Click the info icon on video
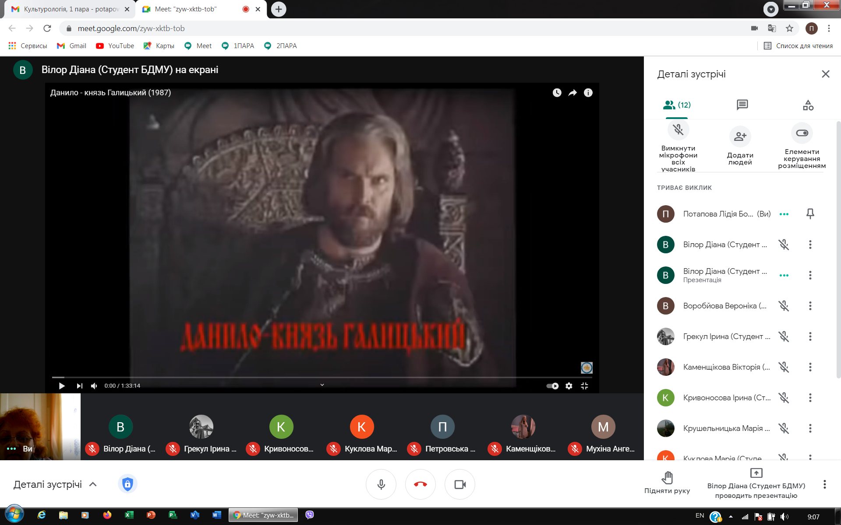The image size is (841, 525). (x=588, y=93)
